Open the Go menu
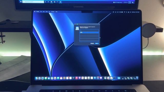This screenshot has height=92, width=164. coord(49,12)
